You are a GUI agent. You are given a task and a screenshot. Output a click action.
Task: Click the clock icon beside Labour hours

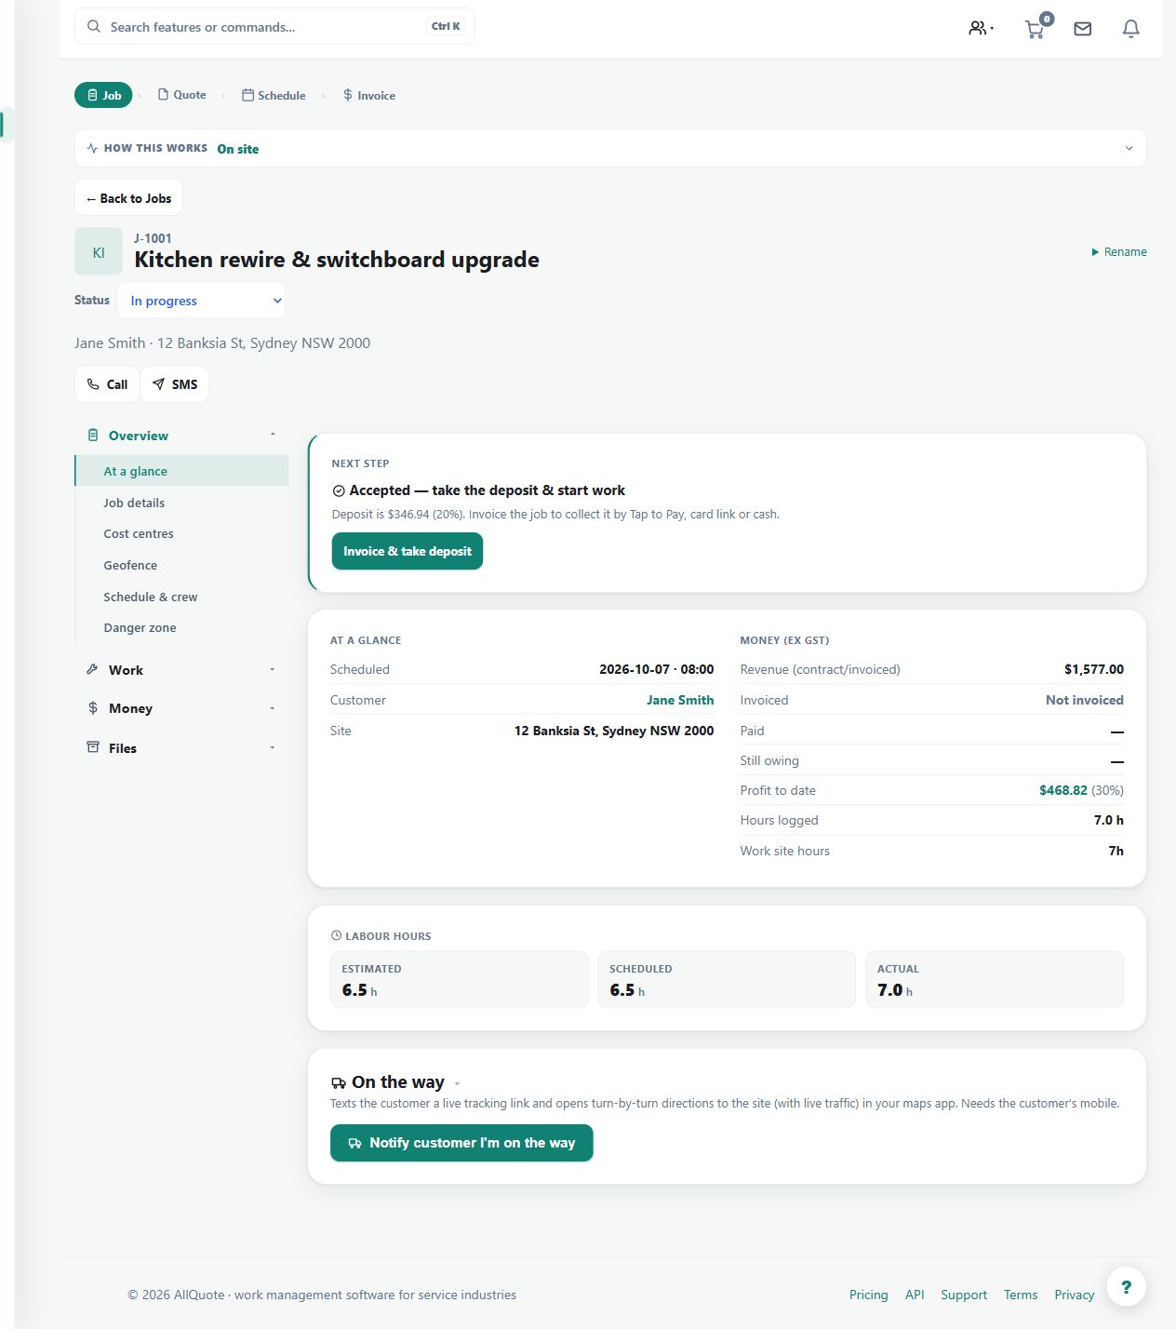click(336, 935)
